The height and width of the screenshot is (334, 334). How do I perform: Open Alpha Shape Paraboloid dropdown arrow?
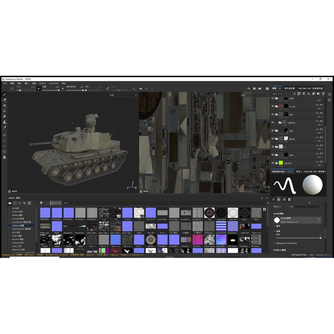(319, 222)
